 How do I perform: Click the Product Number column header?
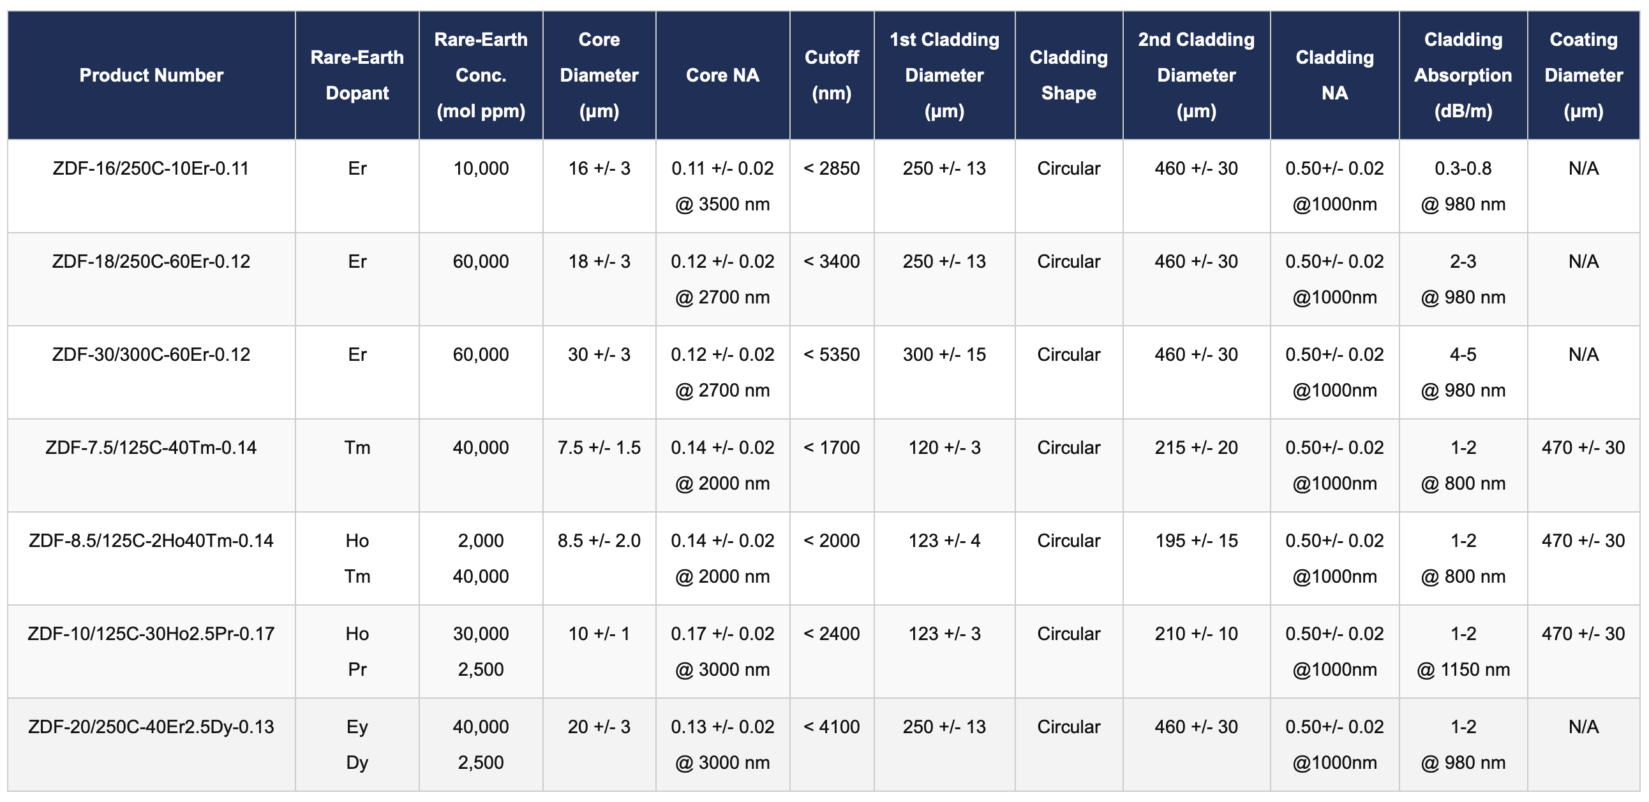(x=151, y=75)
